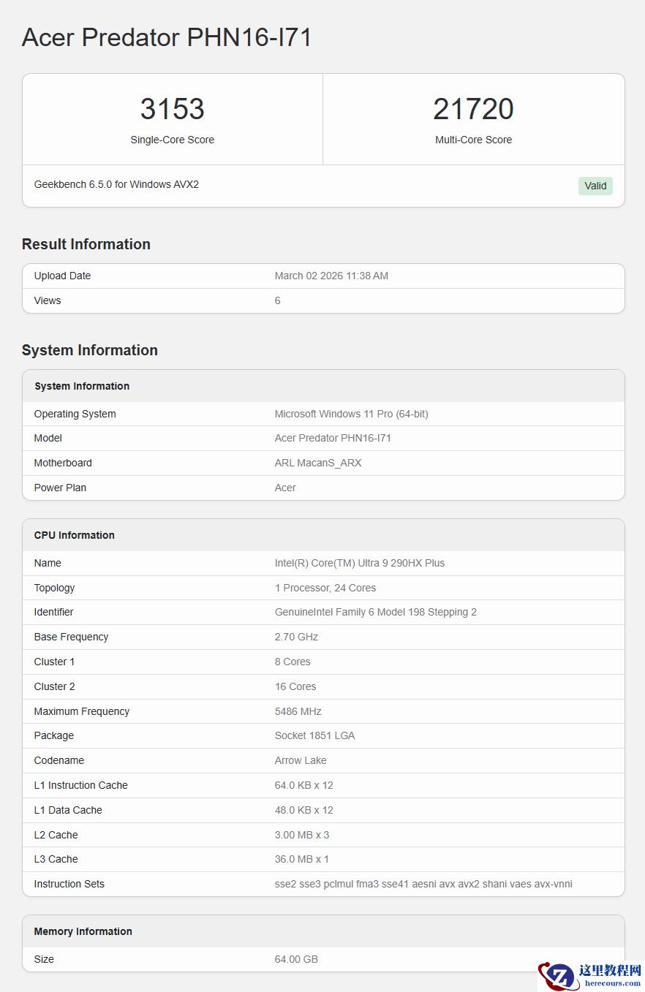Image resolution: width=645 pixels, height=992 pixels.
Task: Open the herecours.com watermark link
Action: [x=613, y=983]
